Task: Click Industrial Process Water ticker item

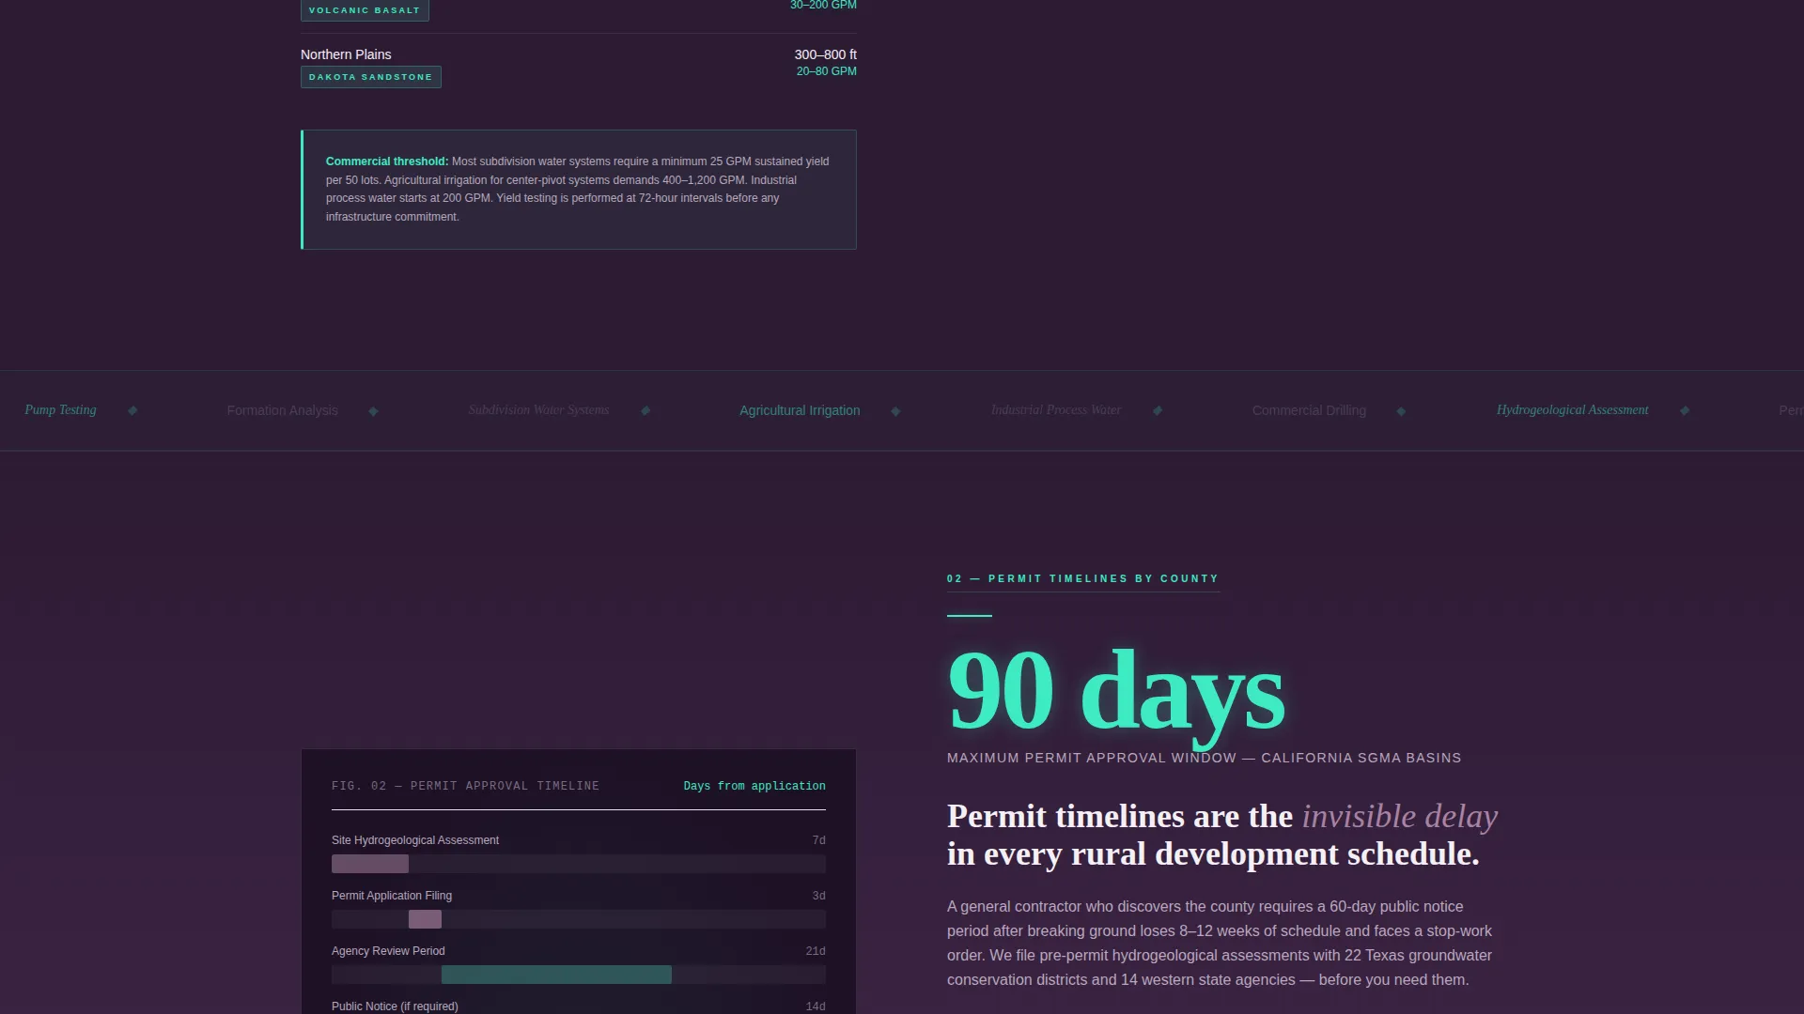Action: (1055, 410)
